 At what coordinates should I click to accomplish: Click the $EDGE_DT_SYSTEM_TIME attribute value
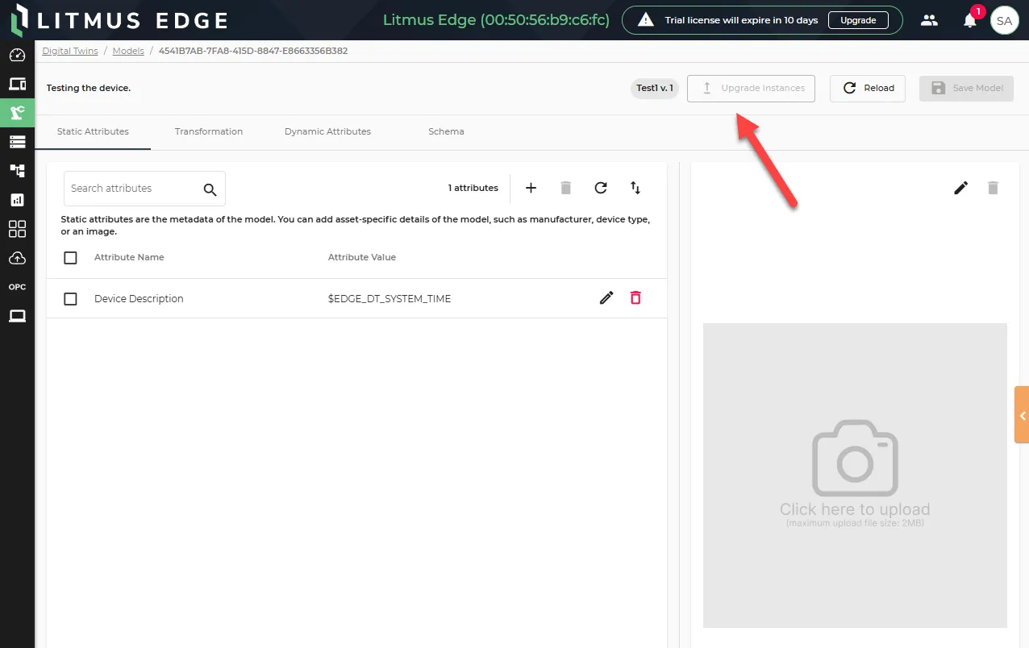point(390,299)
